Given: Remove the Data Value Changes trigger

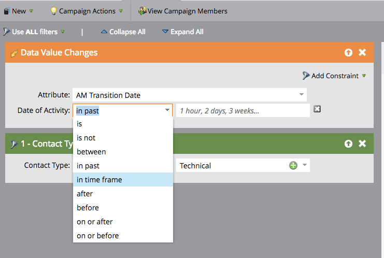Looking at the screenshot, I should point(362,52).
